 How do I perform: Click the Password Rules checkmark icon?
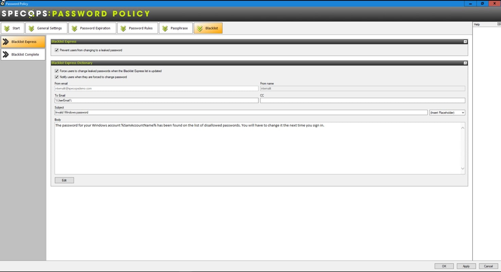pos(123,28)
